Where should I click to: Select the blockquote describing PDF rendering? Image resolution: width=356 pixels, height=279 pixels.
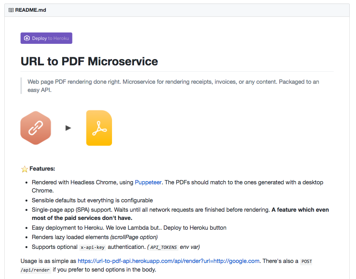coord(173,86)
